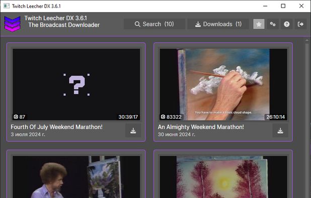Screen dimensions: 311x198
Task: Click the Twitch Leecher purple logo
Action: click(x=12, y=24)
